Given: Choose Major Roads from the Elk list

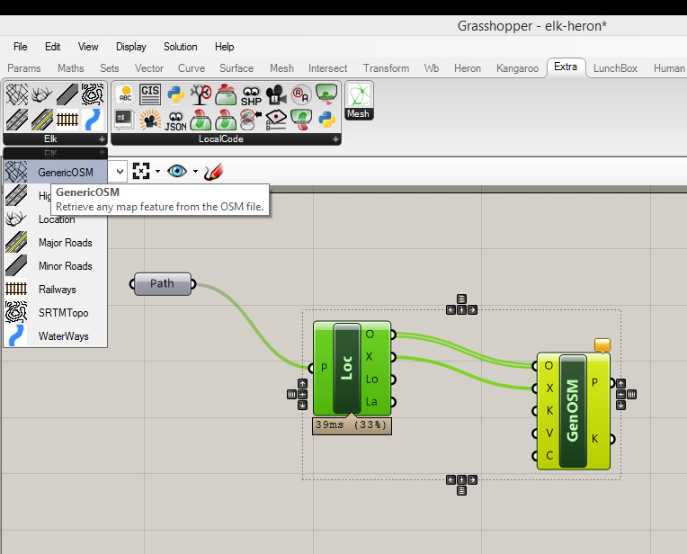Looking at the screenshot, I should (55, 243).
